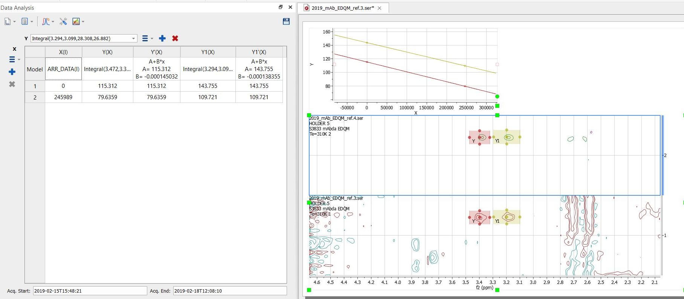
Task: Add X row with blue plus icon
Action: pos(12,72)
